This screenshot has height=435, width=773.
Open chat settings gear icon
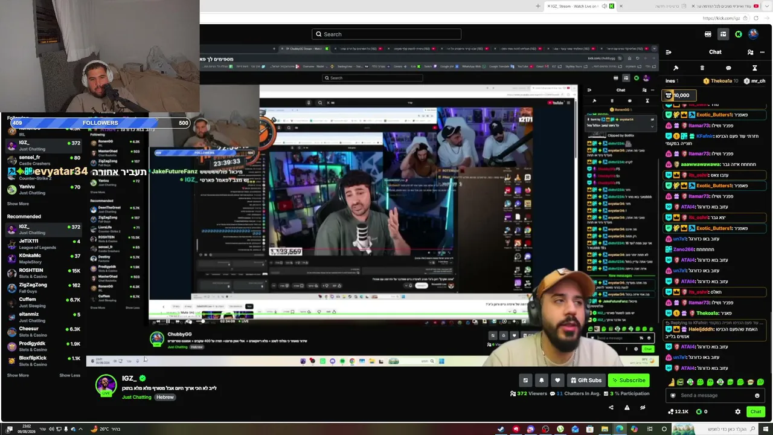click(737, 411)
